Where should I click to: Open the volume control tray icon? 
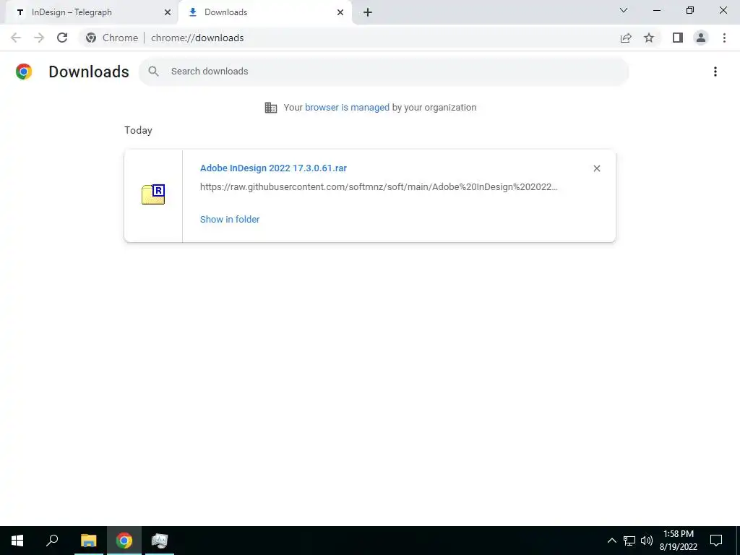click(x=646, y=541)
